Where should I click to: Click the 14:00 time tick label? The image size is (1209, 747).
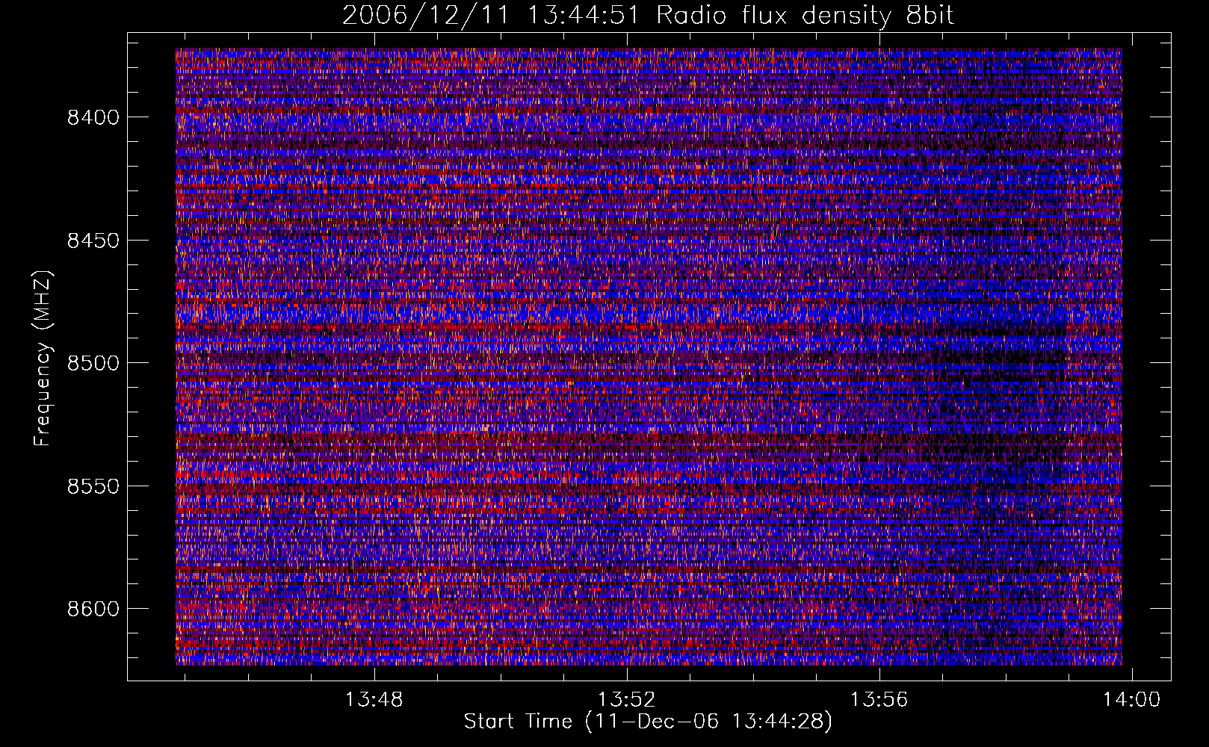[1132, 700]
